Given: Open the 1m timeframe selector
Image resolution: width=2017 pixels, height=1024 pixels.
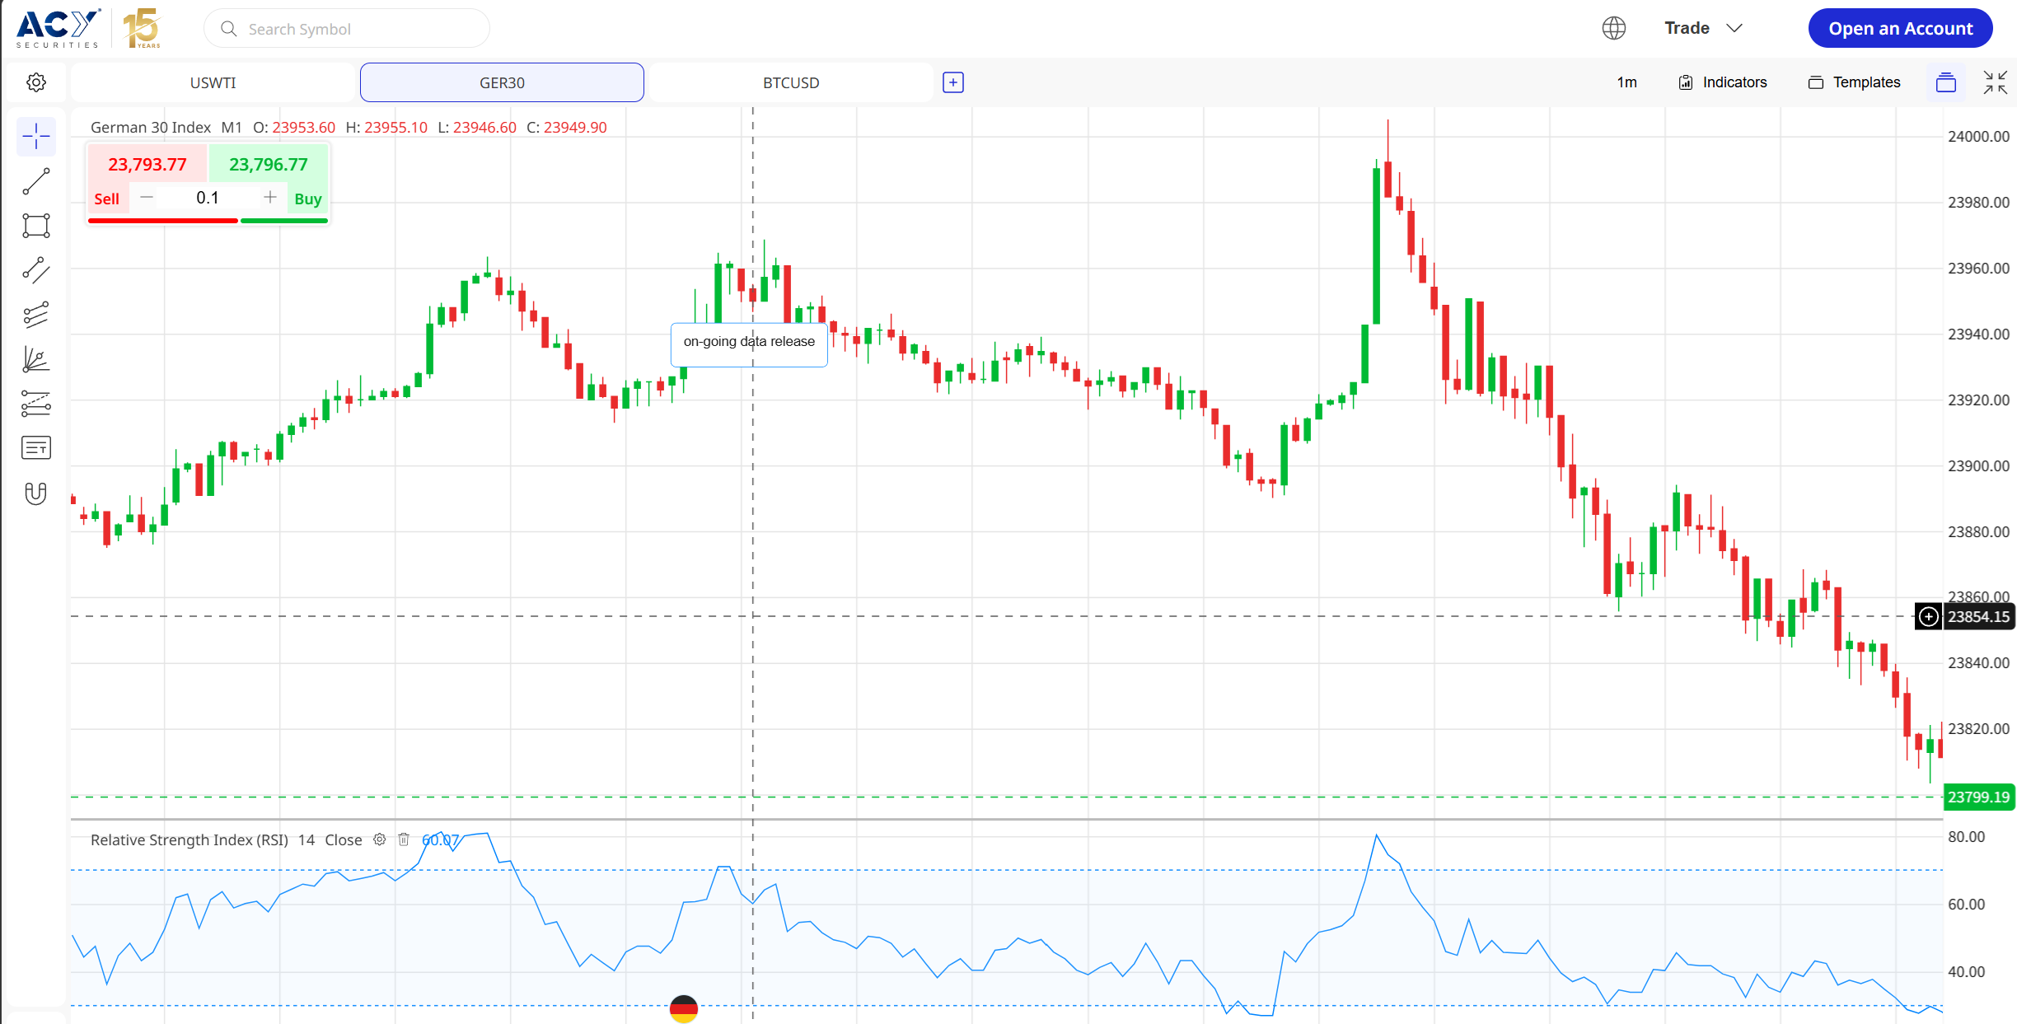Looking at the screenshot, I should [x=1626, y=82].
